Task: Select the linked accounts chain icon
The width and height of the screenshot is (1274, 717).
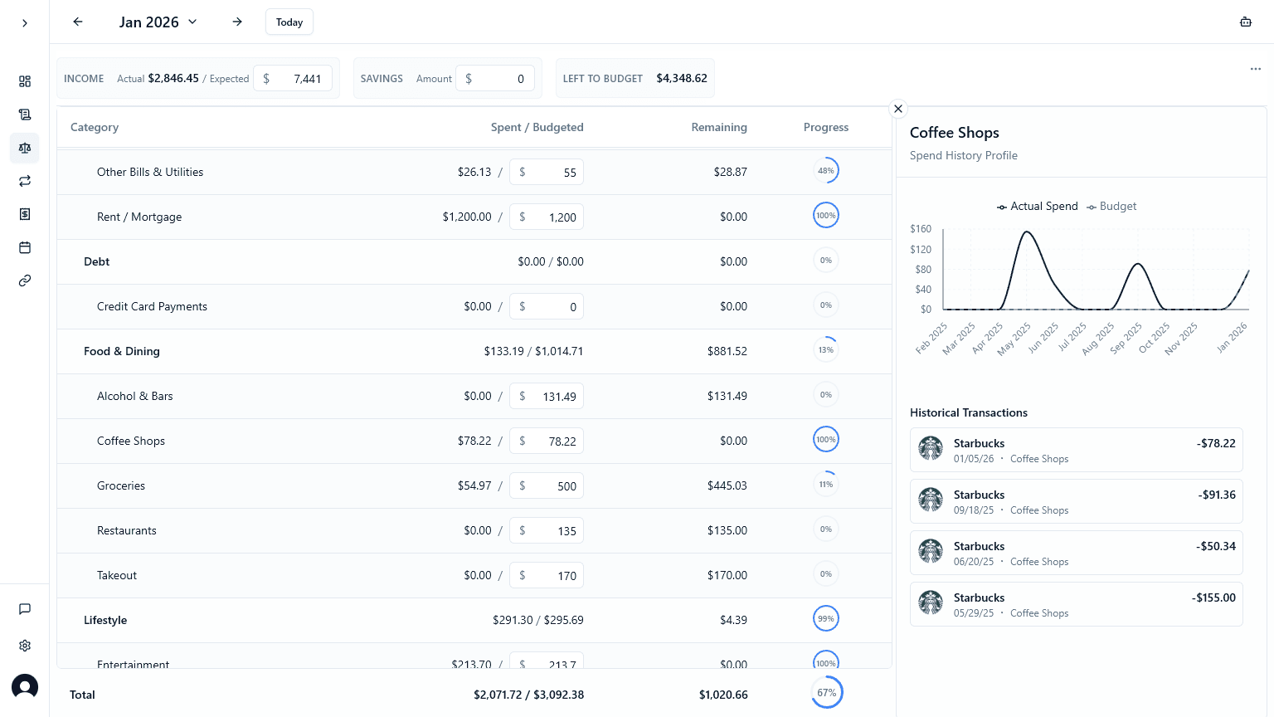Action: coord(25,280)
